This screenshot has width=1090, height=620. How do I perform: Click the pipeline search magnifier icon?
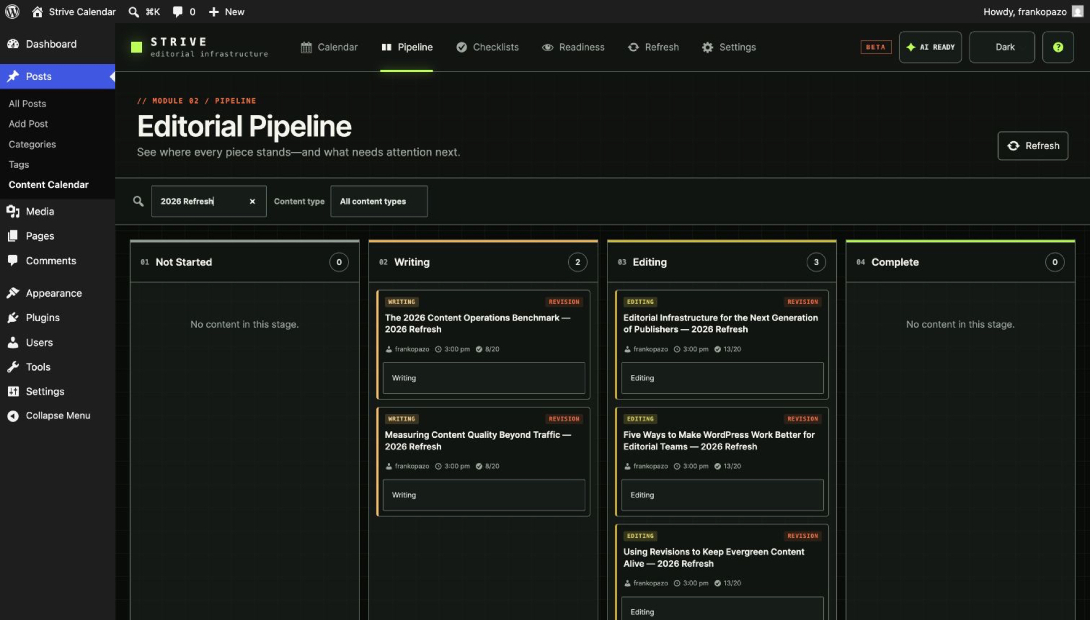point(138,201)
